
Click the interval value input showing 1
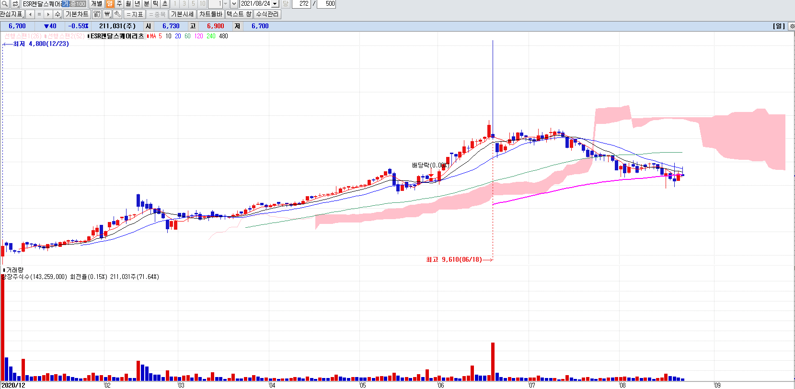click(215, 4)
